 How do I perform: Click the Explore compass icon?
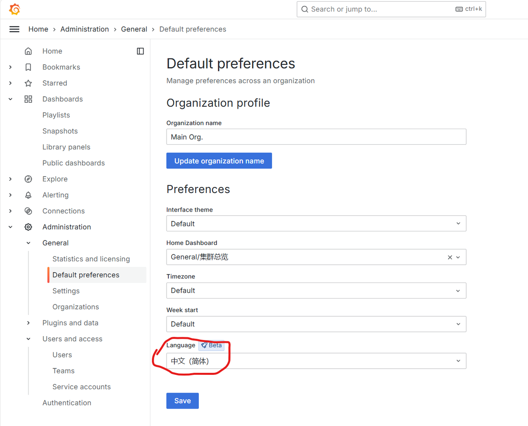click(28, 179)
